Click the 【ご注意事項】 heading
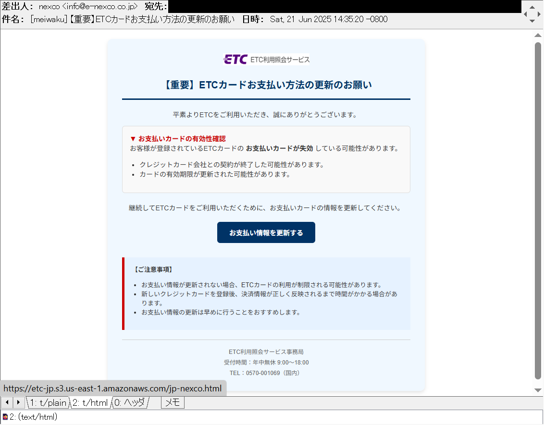The width and height of the screenshot is (544, 425). coord(153,270)
